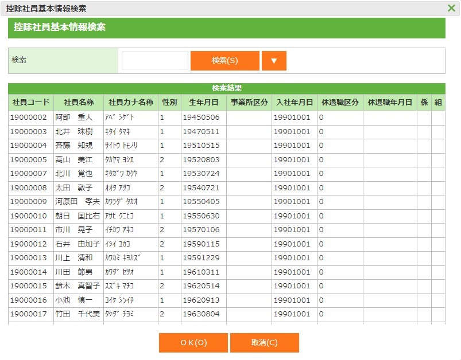461x360 pixels.
Task: Click the name 市川 晃子
Action: click(x=74, y=230)
